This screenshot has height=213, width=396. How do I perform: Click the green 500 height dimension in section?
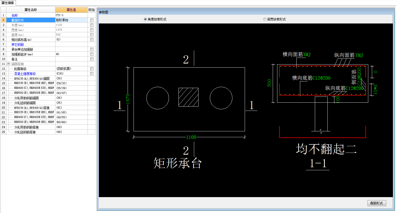pos(269,83)
